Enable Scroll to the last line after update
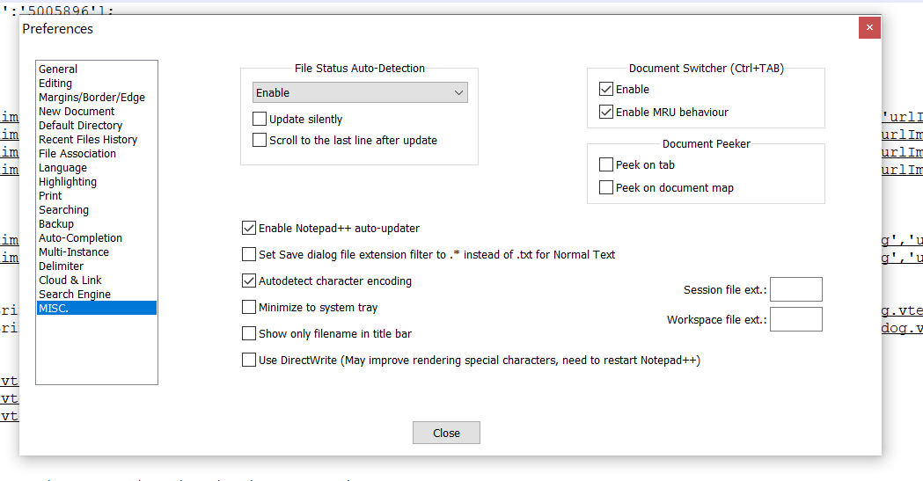The image size is (923, 481). click(259, 140)
